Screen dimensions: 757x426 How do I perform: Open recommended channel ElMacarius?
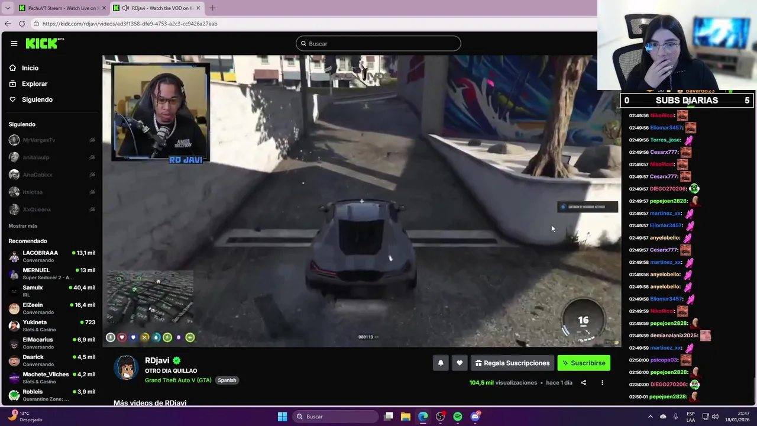pyautogui.click(x=51, y=343)
